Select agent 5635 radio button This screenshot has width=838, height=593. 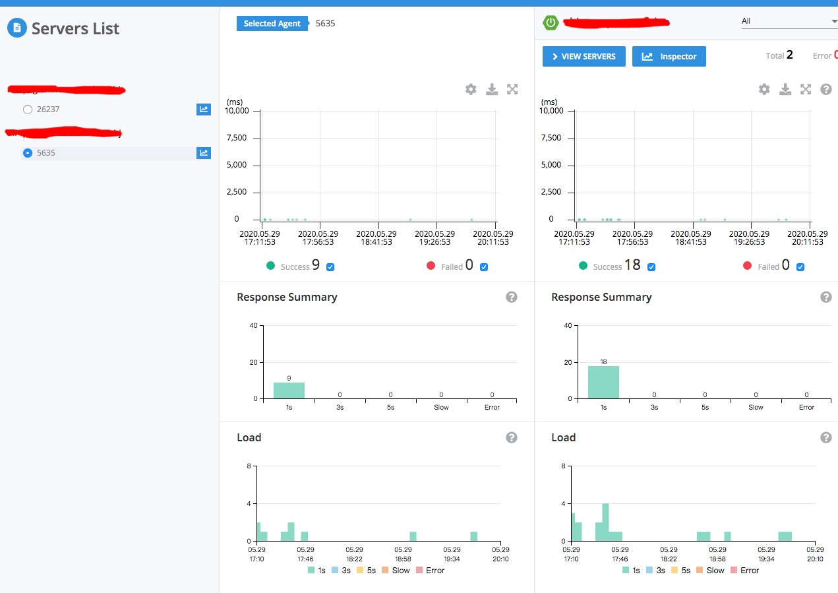[28, 153]
